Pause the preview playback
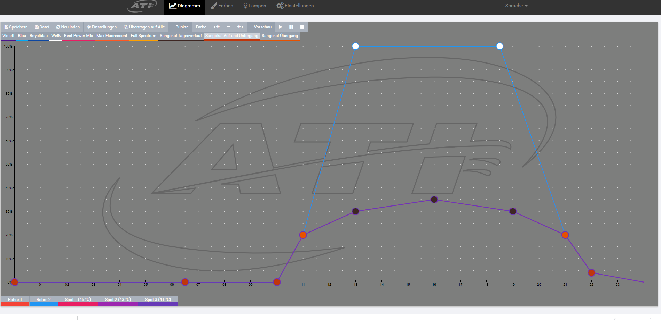This screenshot has width=661, height=320. click(x=291, y=27)
